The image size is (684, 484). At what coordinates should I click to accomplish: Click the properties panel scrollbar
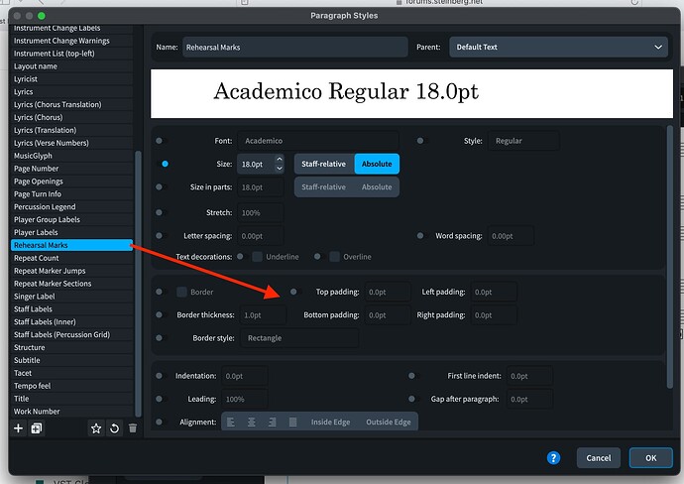670,257
